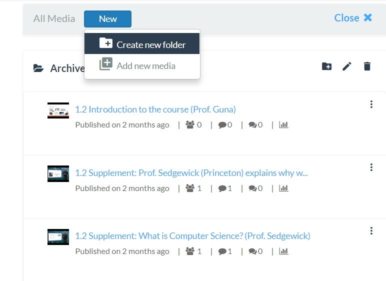Select Create new folder menu option
The width and height of the screenshot is (386, 281).
[x=142, y=43]
